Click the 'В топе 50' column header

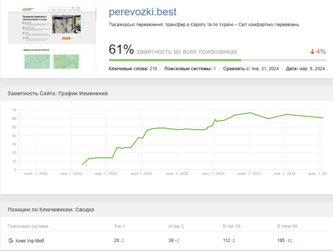287,226
